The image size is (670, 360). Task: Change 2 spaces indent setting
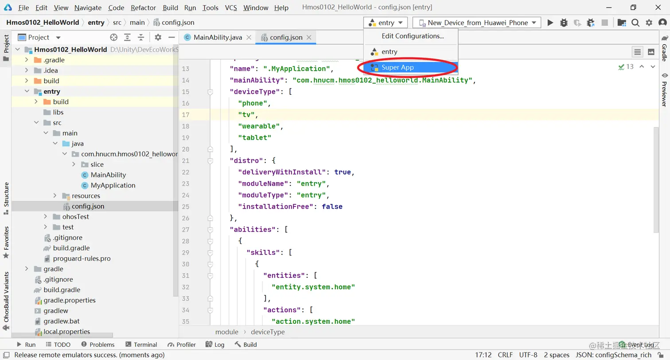point(557,355)
